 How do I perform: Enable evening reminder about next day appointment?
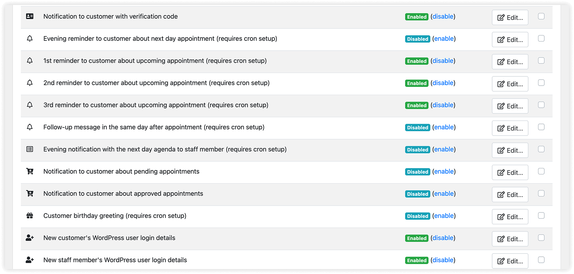pos(444,39)
